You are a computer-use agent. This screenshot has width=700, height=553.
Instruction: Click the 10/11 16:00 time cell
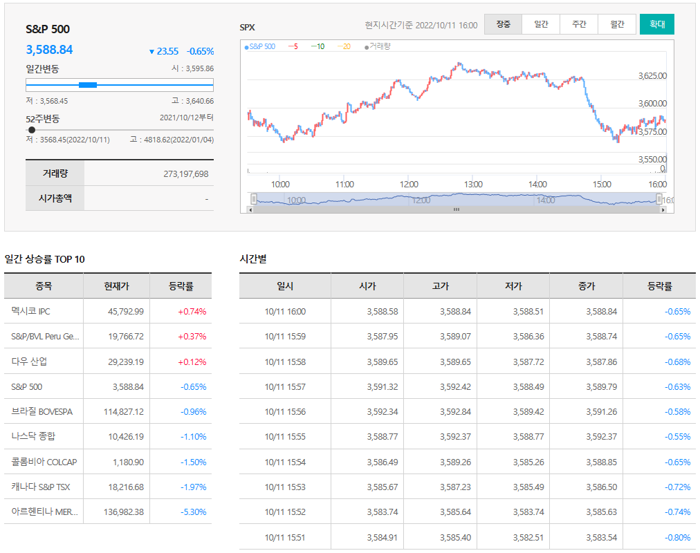[x=285, y=311]
